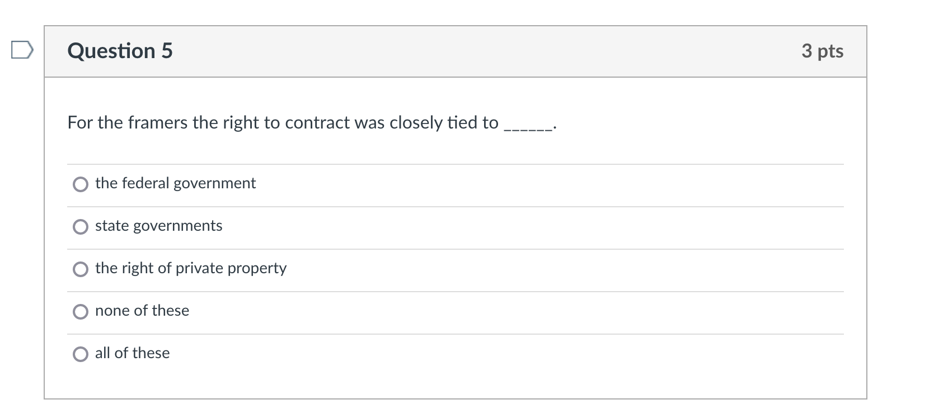The height and width of the screenshot is (409, 948).
Task: Flag Question 5 using the bookmark pin icon
Action: 22,51
